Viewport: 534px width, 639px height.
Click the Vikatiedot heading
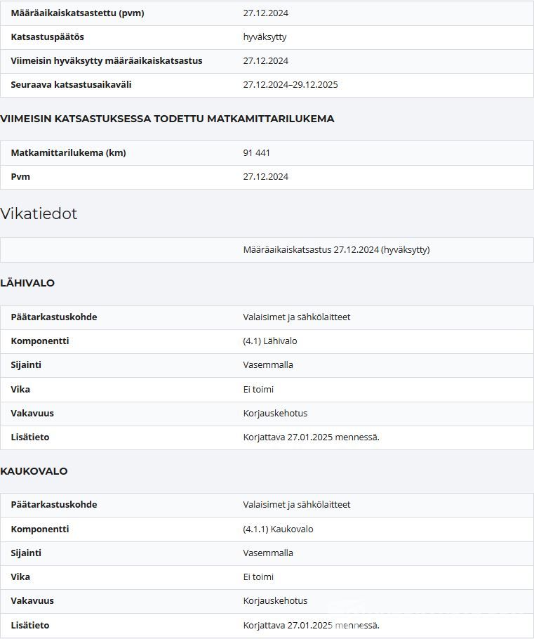39,213
